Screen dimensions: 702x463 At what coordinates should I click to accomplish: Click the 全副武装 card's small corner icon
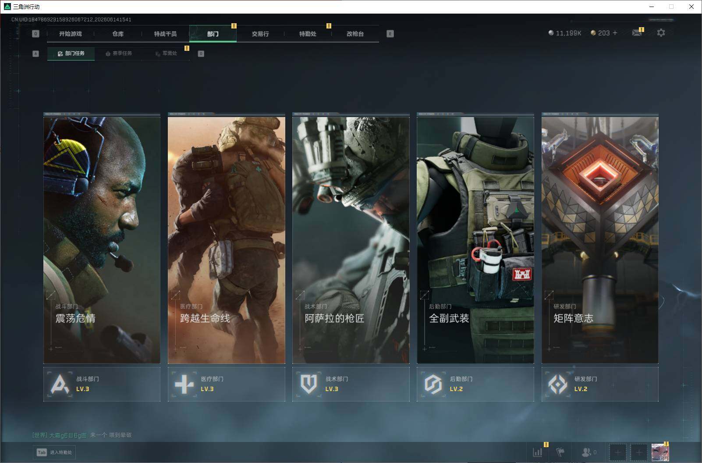pos(424,295)
